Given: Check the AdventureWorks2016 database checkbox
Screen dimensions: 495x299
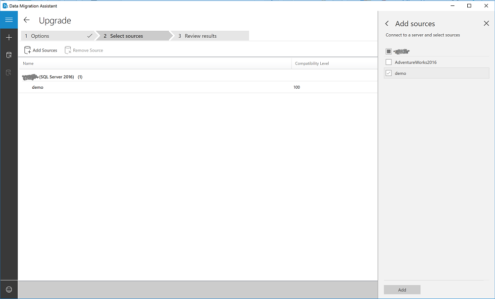Looking at the screenshot, I should [389, 62].
